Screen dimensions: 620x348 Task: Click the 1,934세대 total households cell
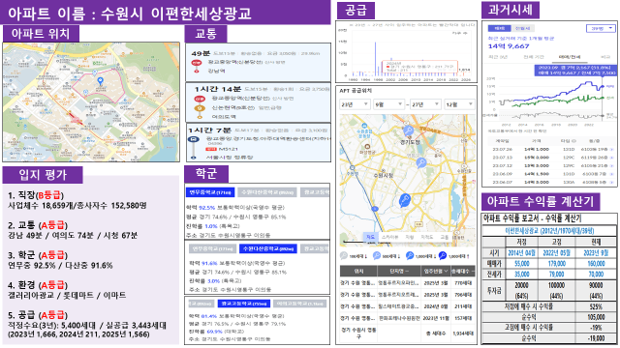[x=463, y=333]
